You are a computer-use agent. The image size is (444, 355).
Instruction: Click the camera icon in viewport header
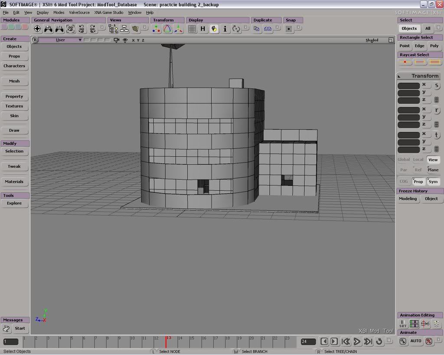116,40
